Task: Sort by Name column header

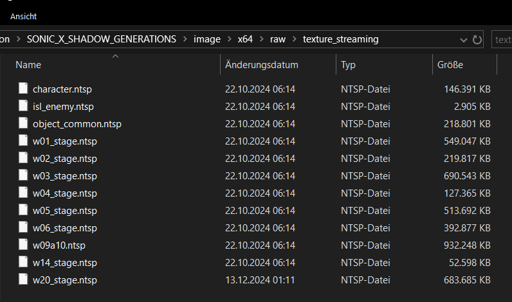Action: tap(28, 65)
